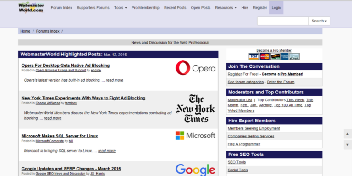
Task: Click the MasterCard payment icon
Action: (265, 56)
